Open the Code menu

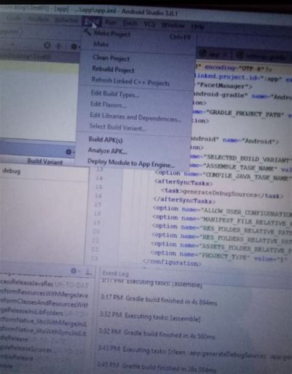click(x=13, y=18)
